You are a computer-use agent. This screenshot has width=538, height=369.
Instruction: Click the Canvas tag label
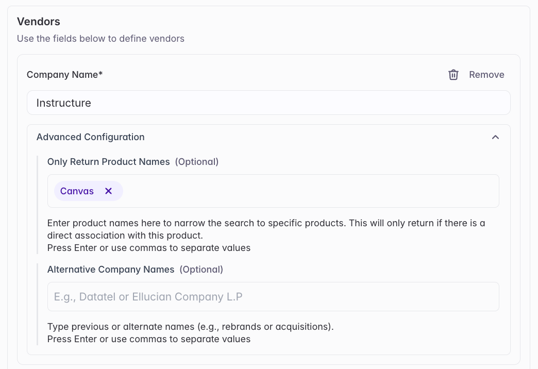tap(77, 191)
